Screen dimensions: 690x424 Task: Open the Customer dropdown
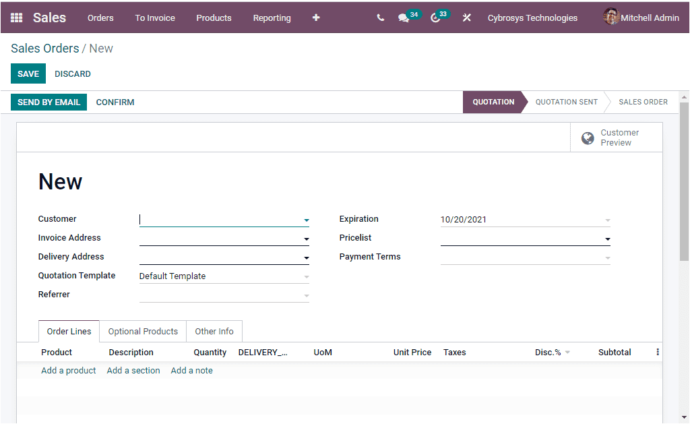[307, 220]
